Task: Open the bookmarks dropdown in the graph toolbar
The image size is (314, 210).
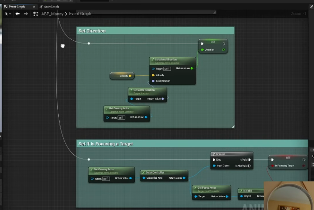Action: pos(8,14)
